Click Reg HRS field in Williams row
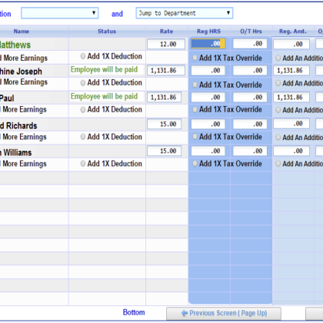This screenshot has width=323, height=323. tap(208, 151)
